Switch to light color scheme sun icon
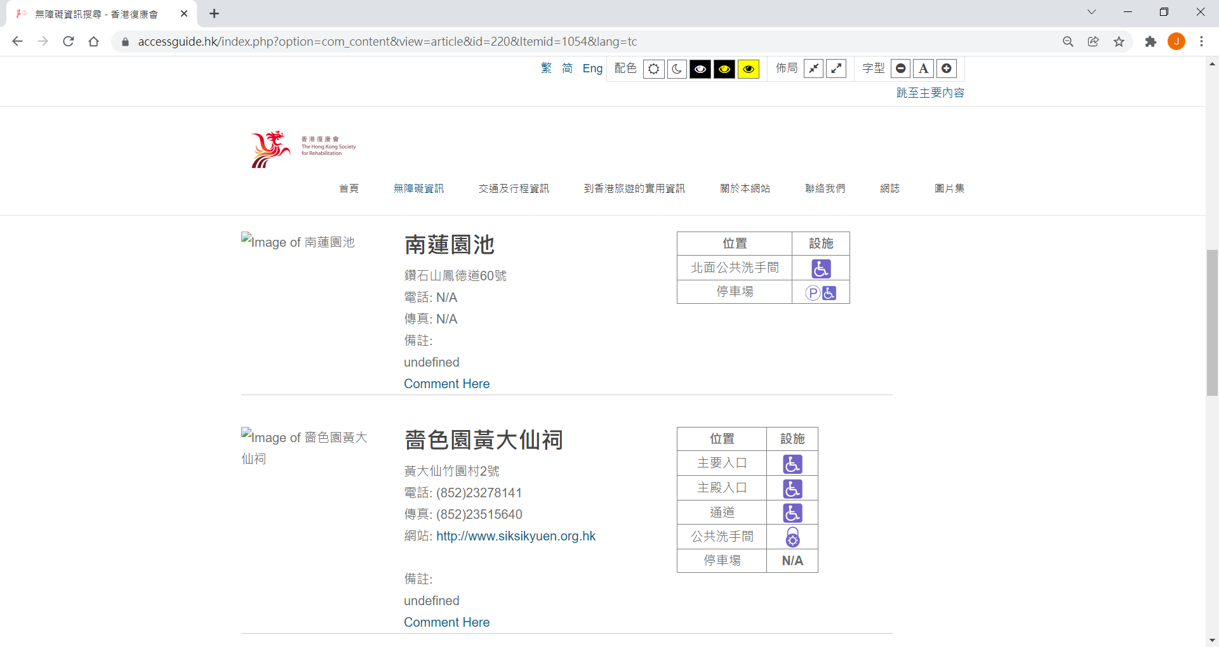This screenshot has width=1219, height=647. pos(653,69)
